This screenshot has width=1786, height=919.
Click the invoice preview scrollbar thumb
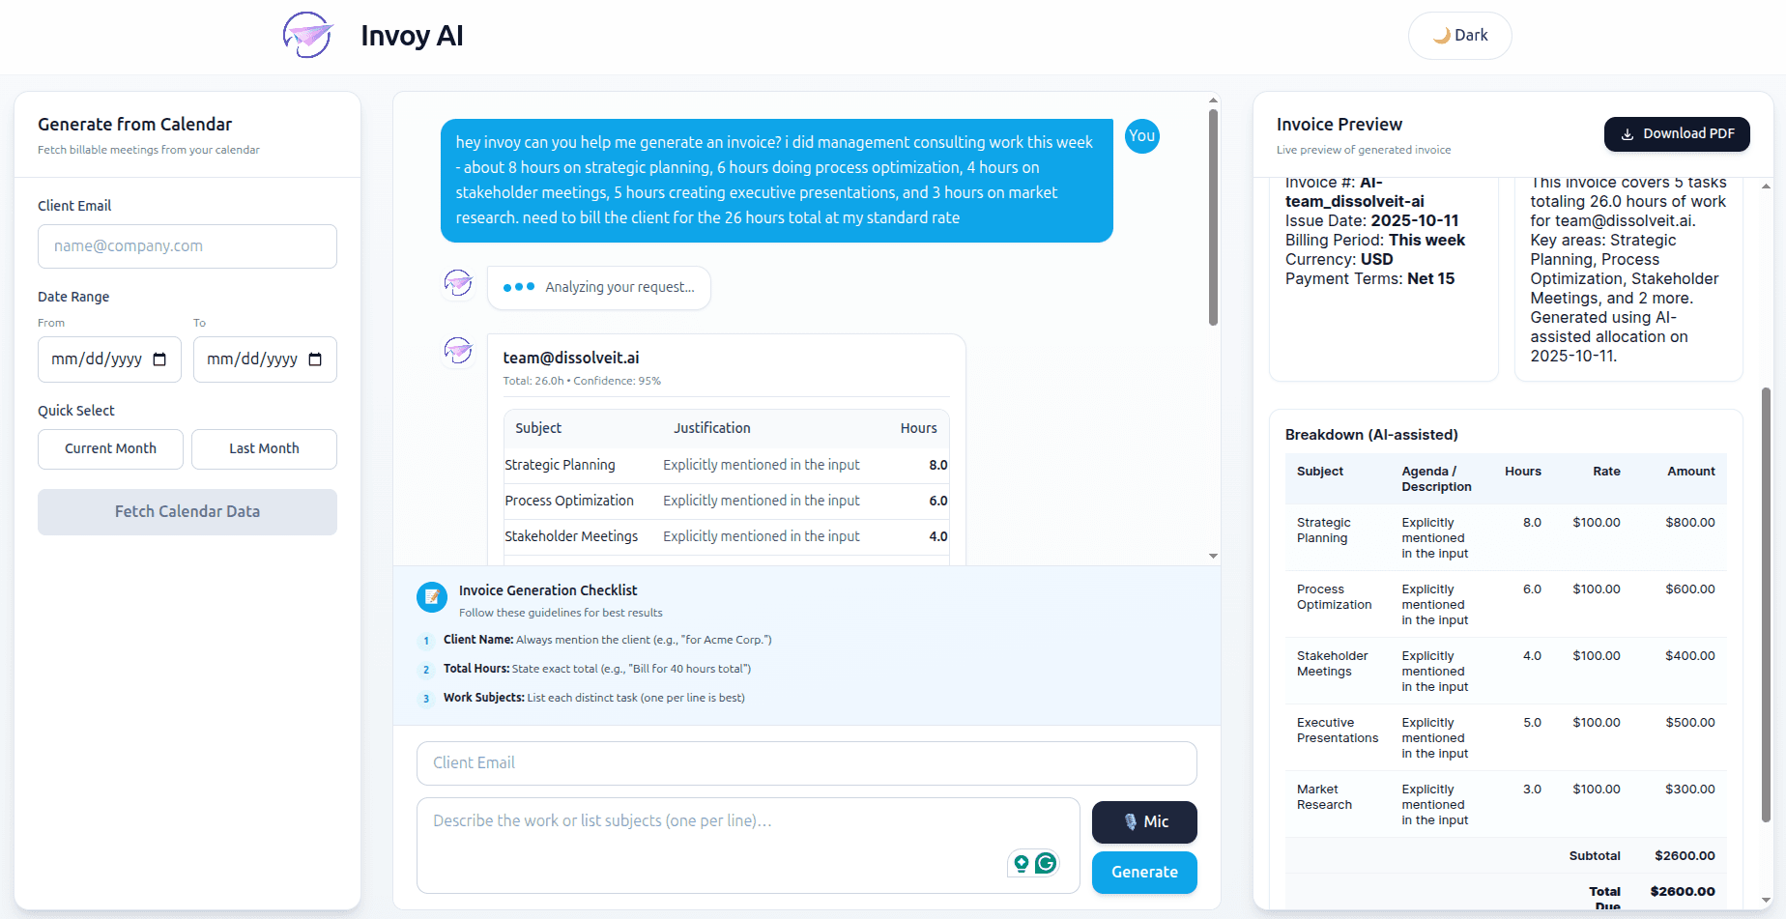[x=1766, y=605]
